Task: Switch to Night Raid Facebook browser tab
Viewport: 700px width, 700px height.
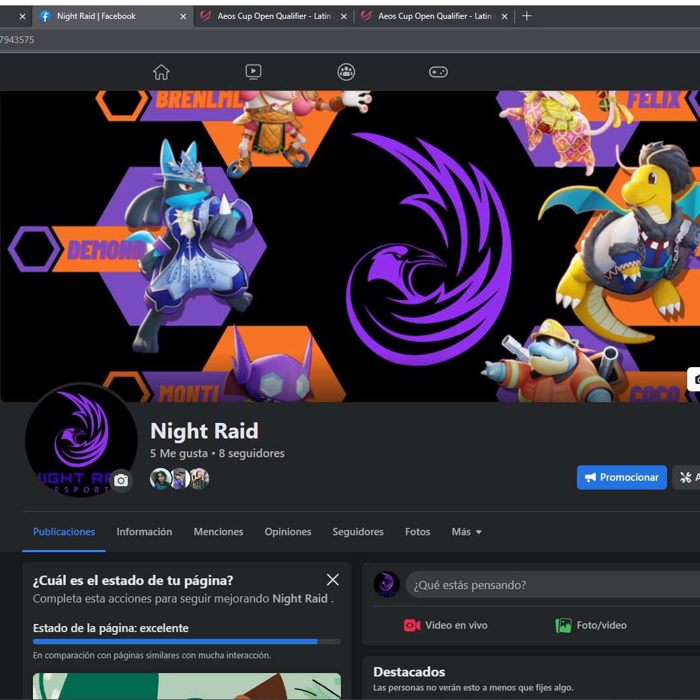Action: [x=113, y=16]
